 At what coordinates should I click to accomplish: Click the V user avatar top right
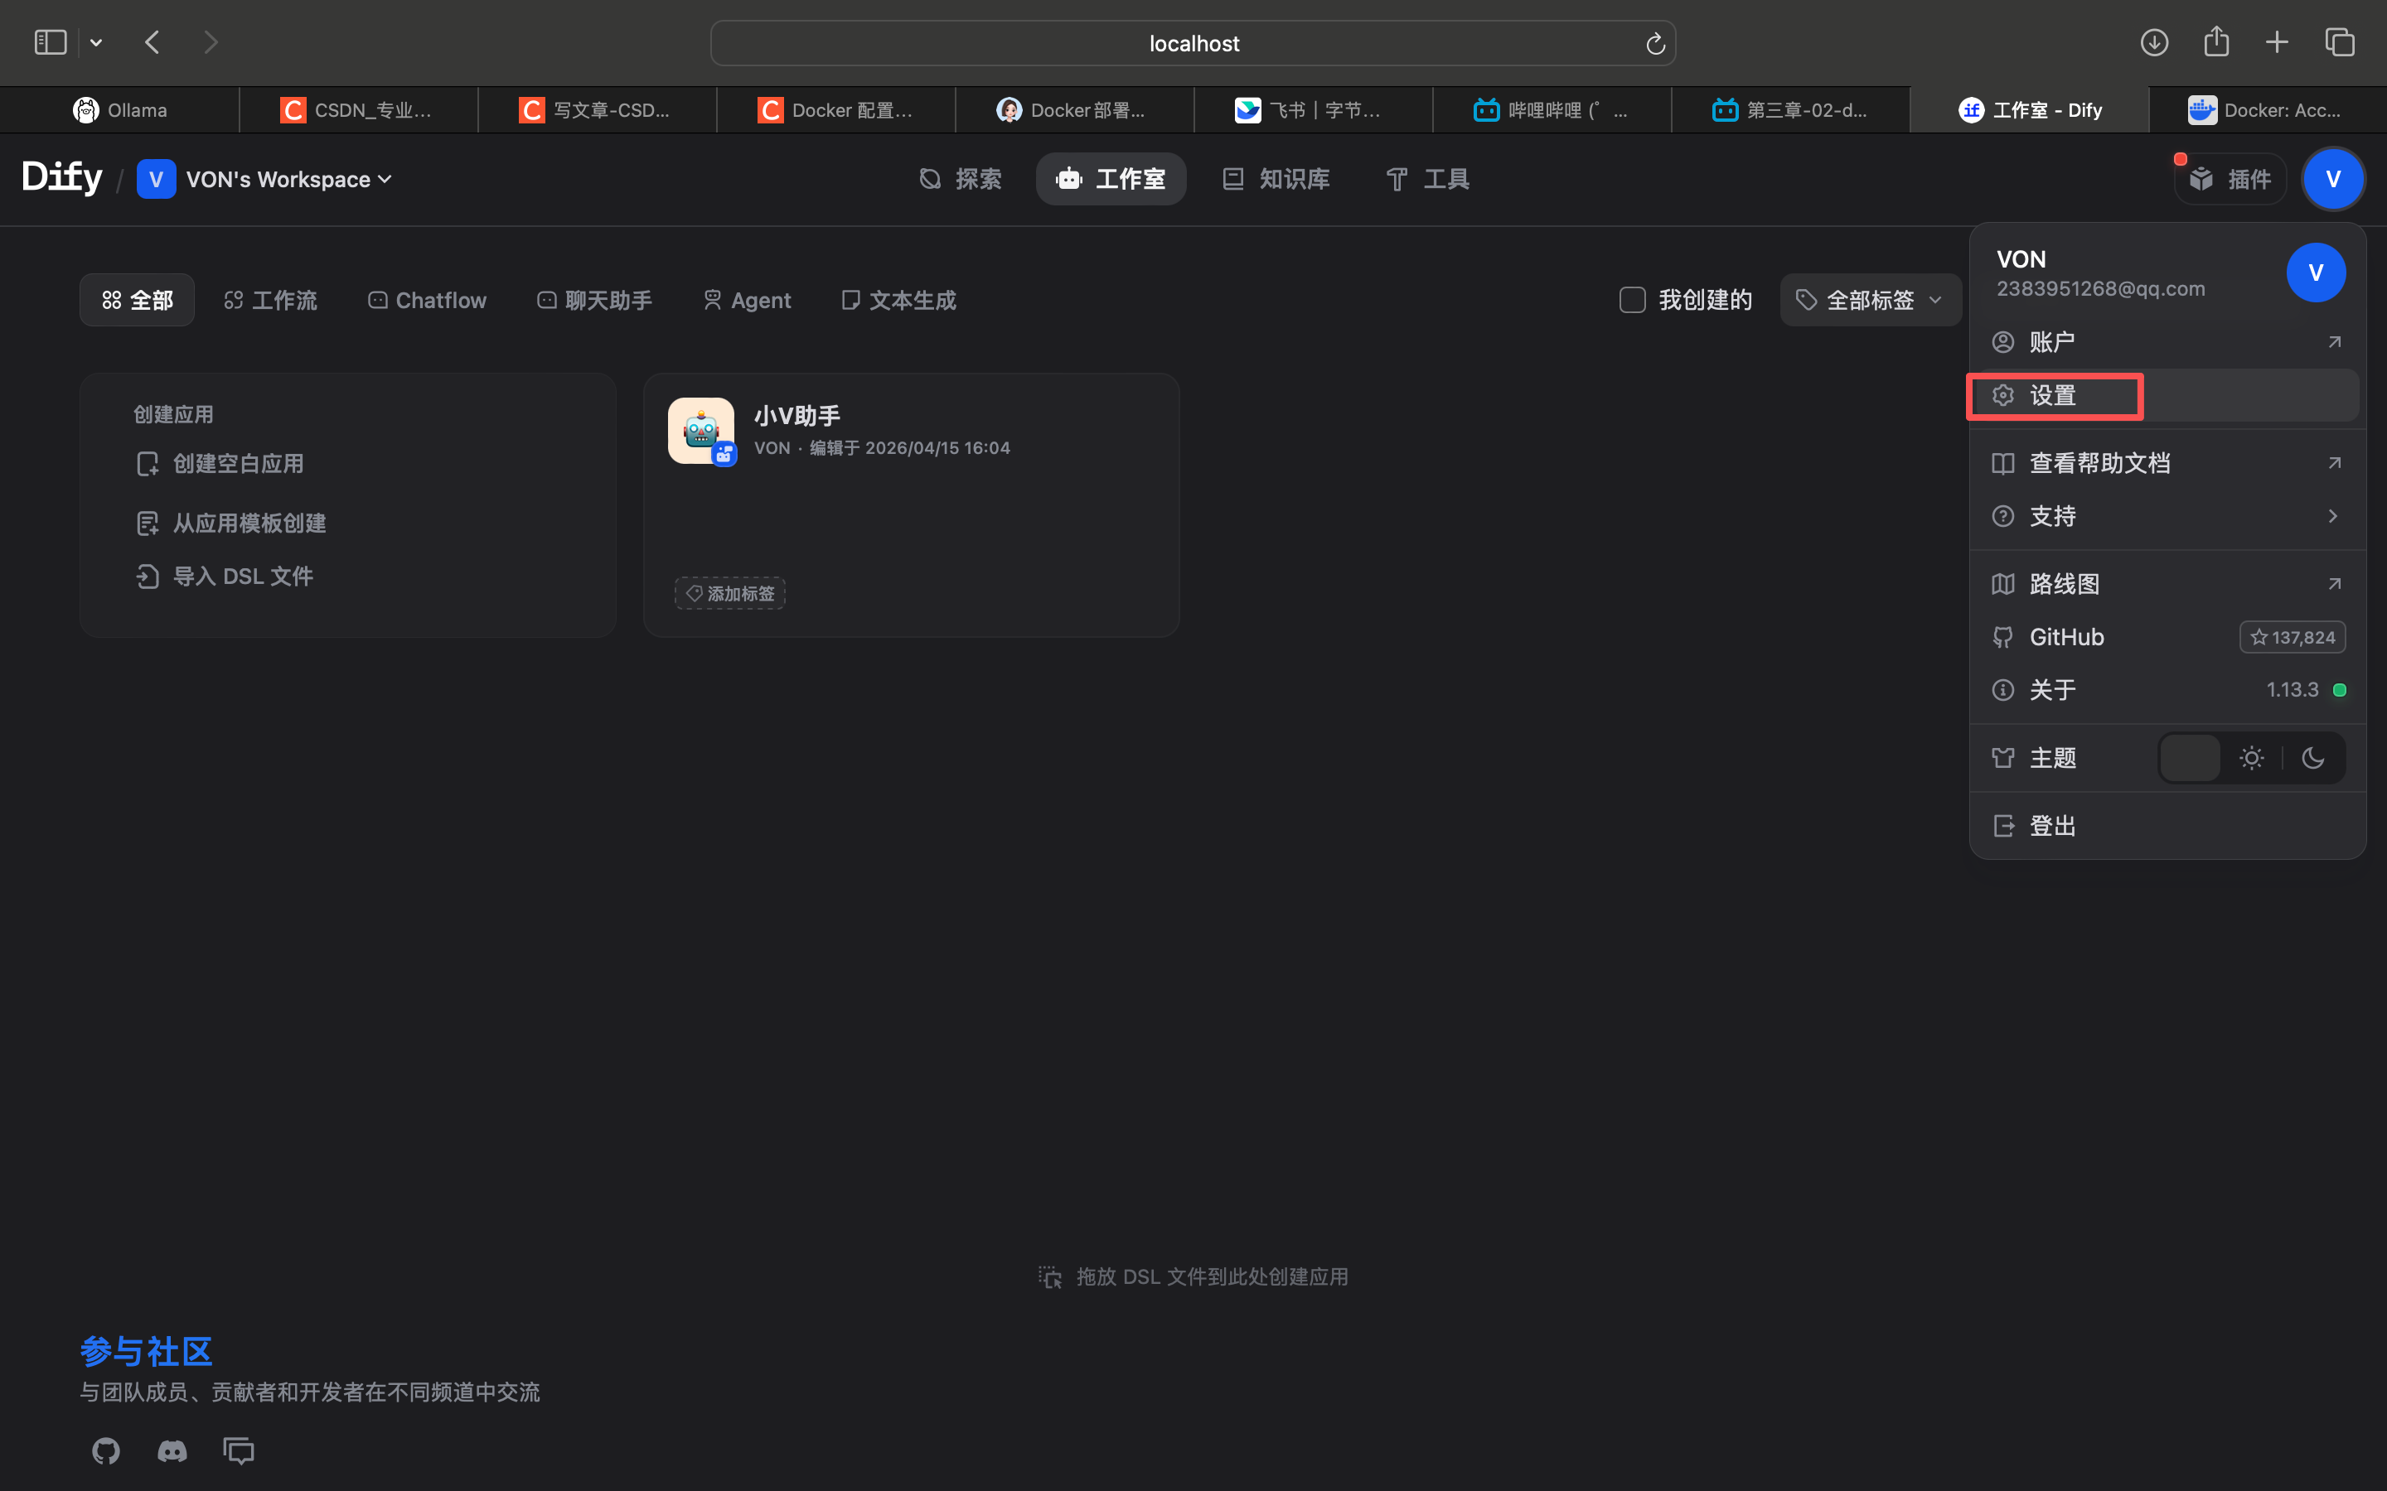[2333, 178]
